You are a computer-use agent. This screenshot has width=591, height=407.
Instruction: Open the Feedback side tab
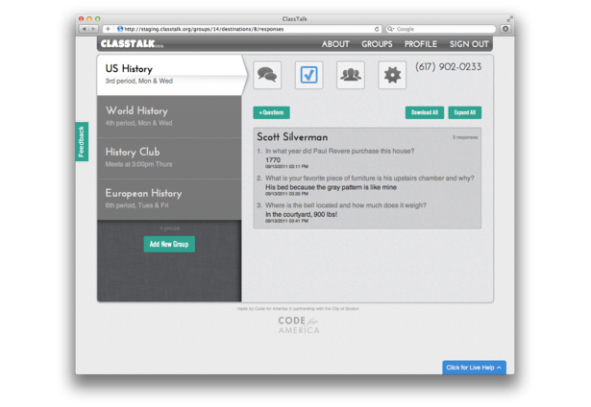point(82,141)
